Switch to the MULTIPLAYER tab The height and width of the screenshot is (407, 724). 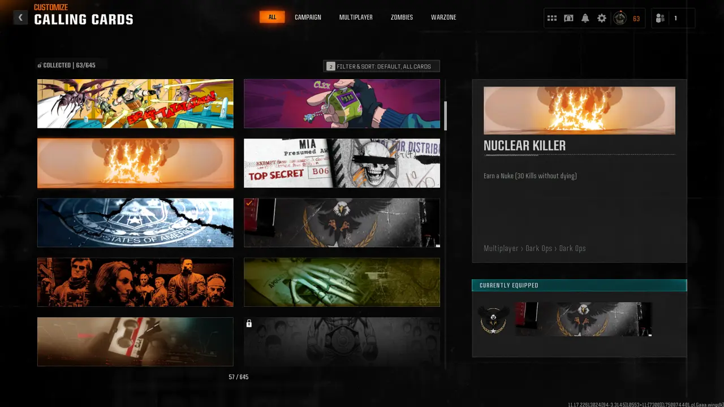pos(356,17)
